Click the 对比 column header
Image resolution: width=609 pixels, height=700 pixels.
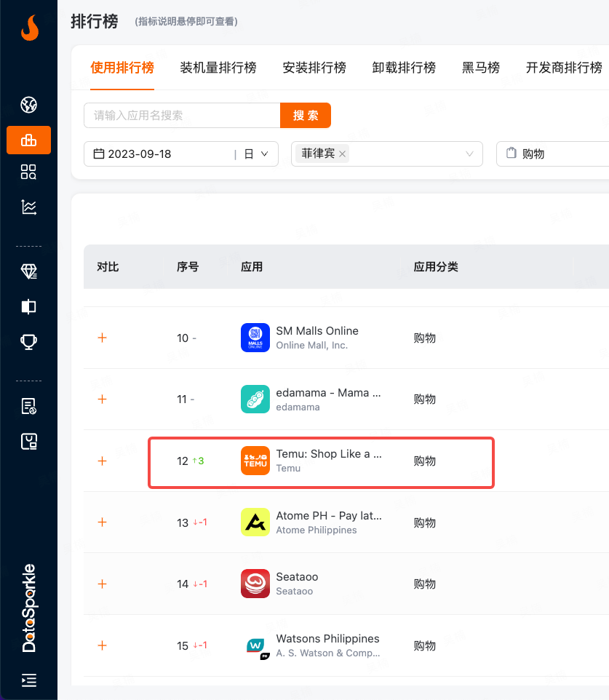[x=108, y=266]
